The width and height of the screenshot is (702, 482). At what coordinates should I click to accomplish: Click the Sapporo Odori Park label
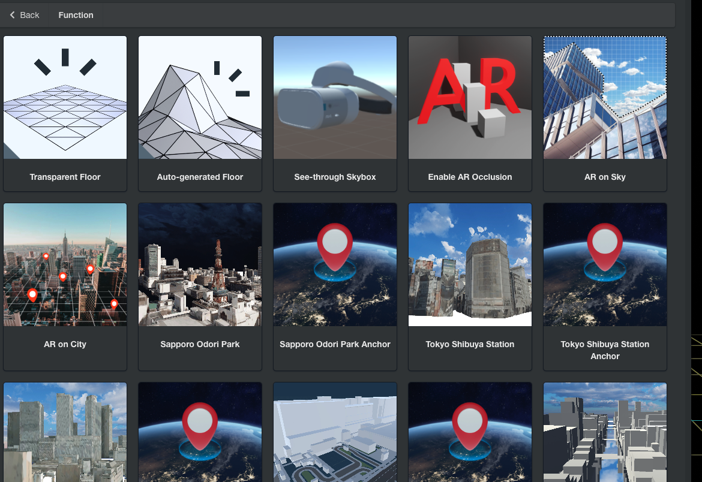click(200, 344)
